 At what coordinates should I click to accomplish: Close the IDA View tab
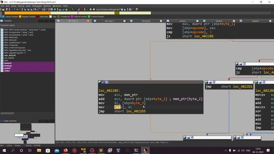pos(88,21)
